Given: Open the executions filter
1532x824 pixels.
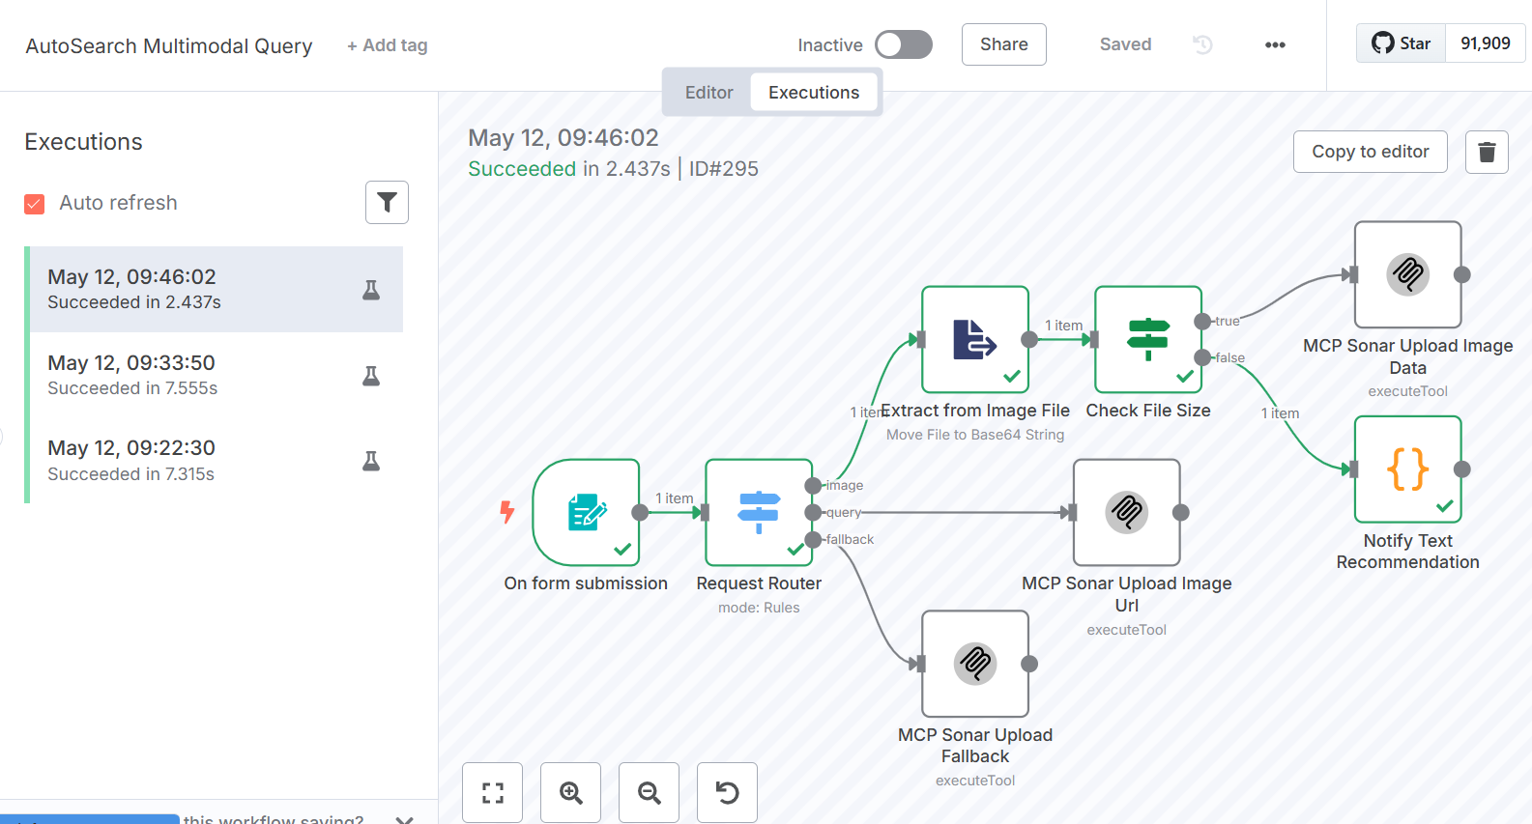Looking at the screenshot, I should pos(387,202).
